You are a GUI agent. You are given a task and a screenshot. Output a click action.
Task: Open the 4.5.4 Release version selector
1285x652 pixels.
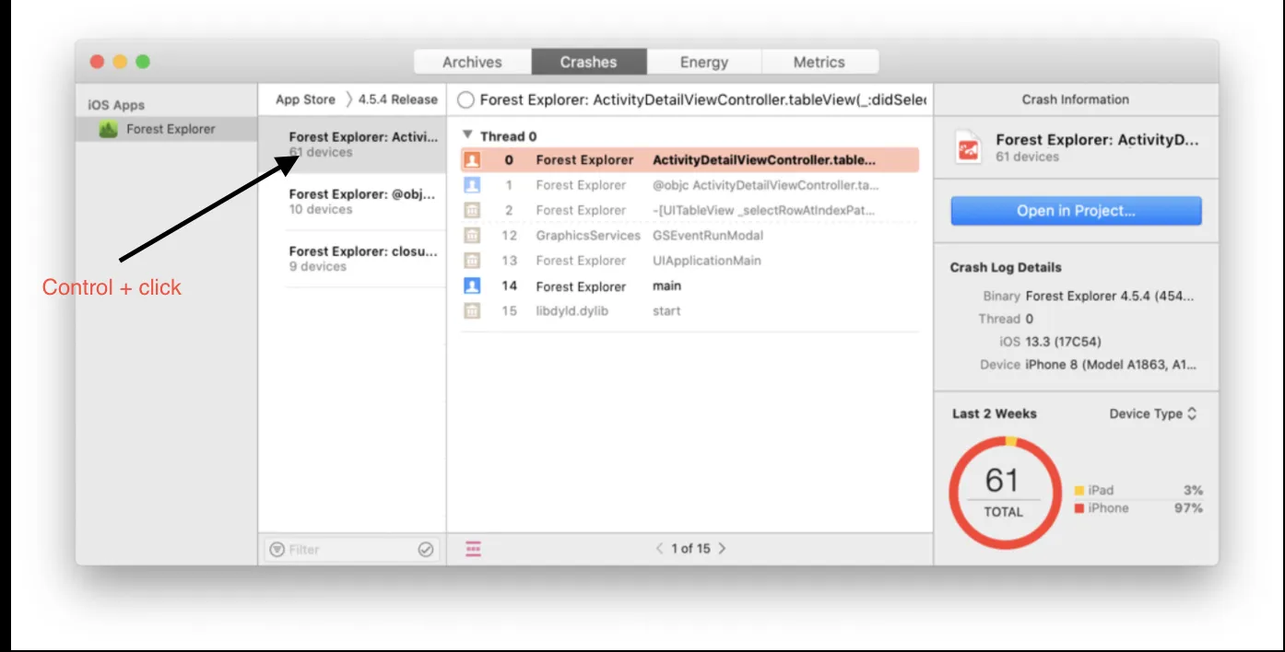click(397, 99)
